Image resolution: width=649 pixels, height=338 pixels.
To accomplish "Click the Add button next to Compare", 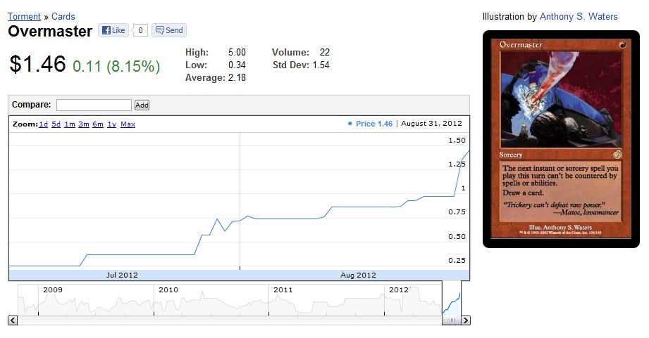I will click(142, 105).
